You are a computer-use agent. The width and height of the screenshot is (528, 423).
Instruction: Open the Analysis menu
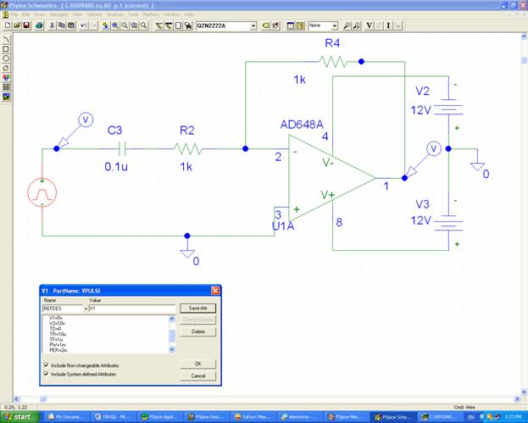[114, 14]
